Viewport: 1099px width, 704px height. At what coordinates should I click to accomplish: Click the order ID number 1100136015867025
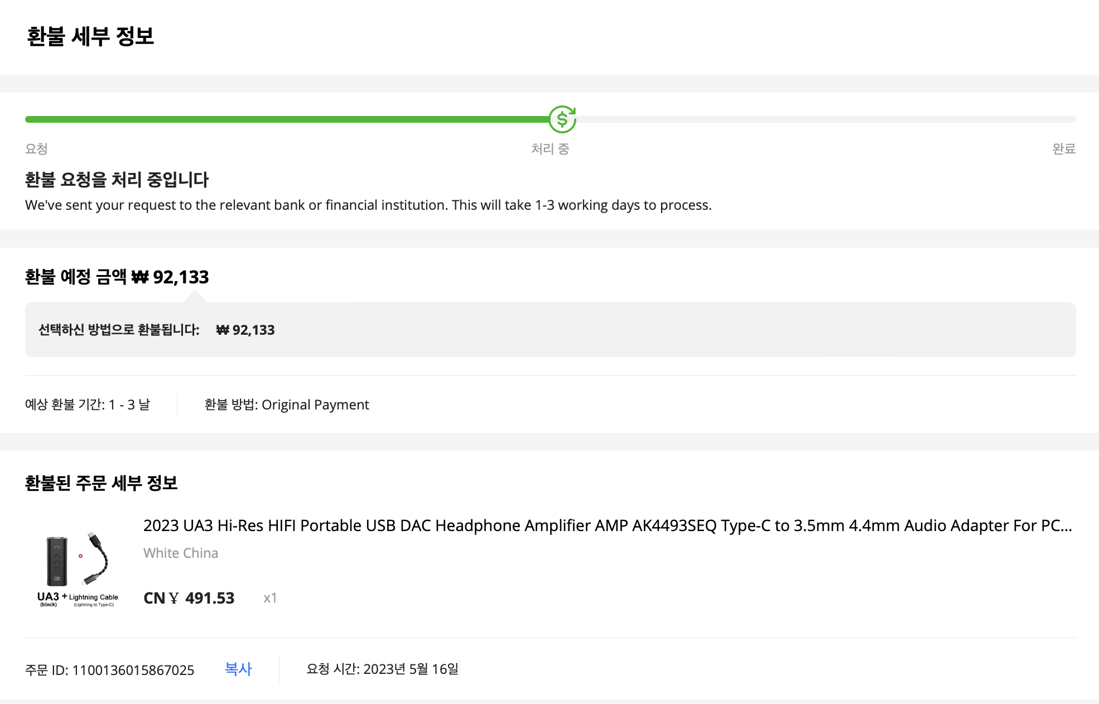click(133, 670)
